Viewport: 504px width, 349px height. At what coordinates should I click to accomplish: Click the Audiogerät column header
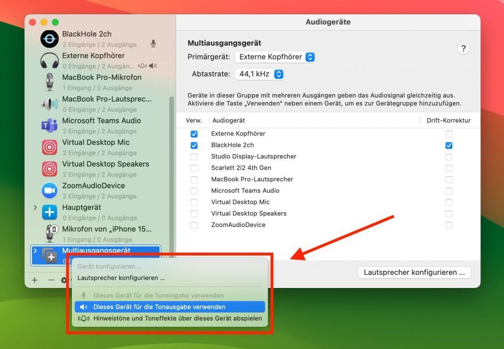tap(228, 121)
